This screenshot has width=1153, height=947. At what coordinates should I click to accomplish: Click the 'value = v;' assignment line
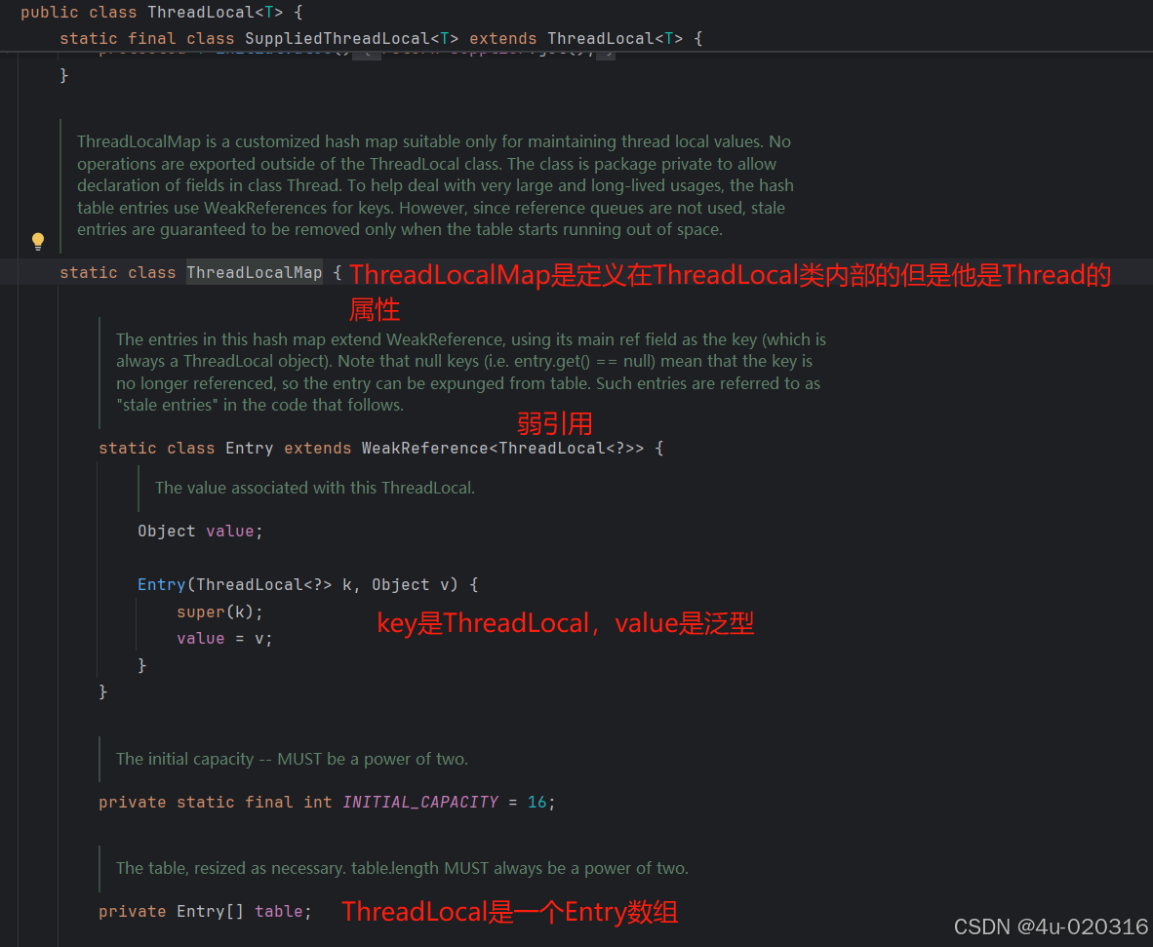[224, 638]
